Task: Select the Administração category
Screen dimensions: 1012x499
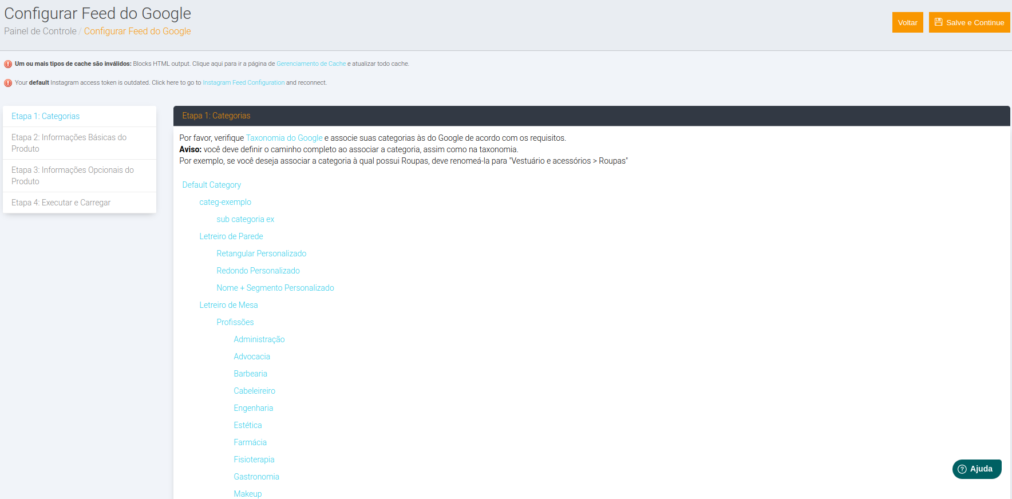Action: [x=259, y=339]
